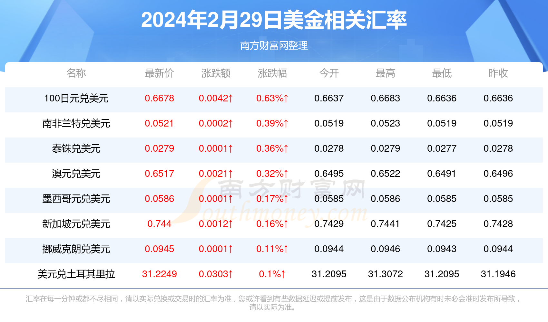Click the 2024年2月29日美金相关汇率 title
Screen dimensions: 548x322
[x=274, y=20]
